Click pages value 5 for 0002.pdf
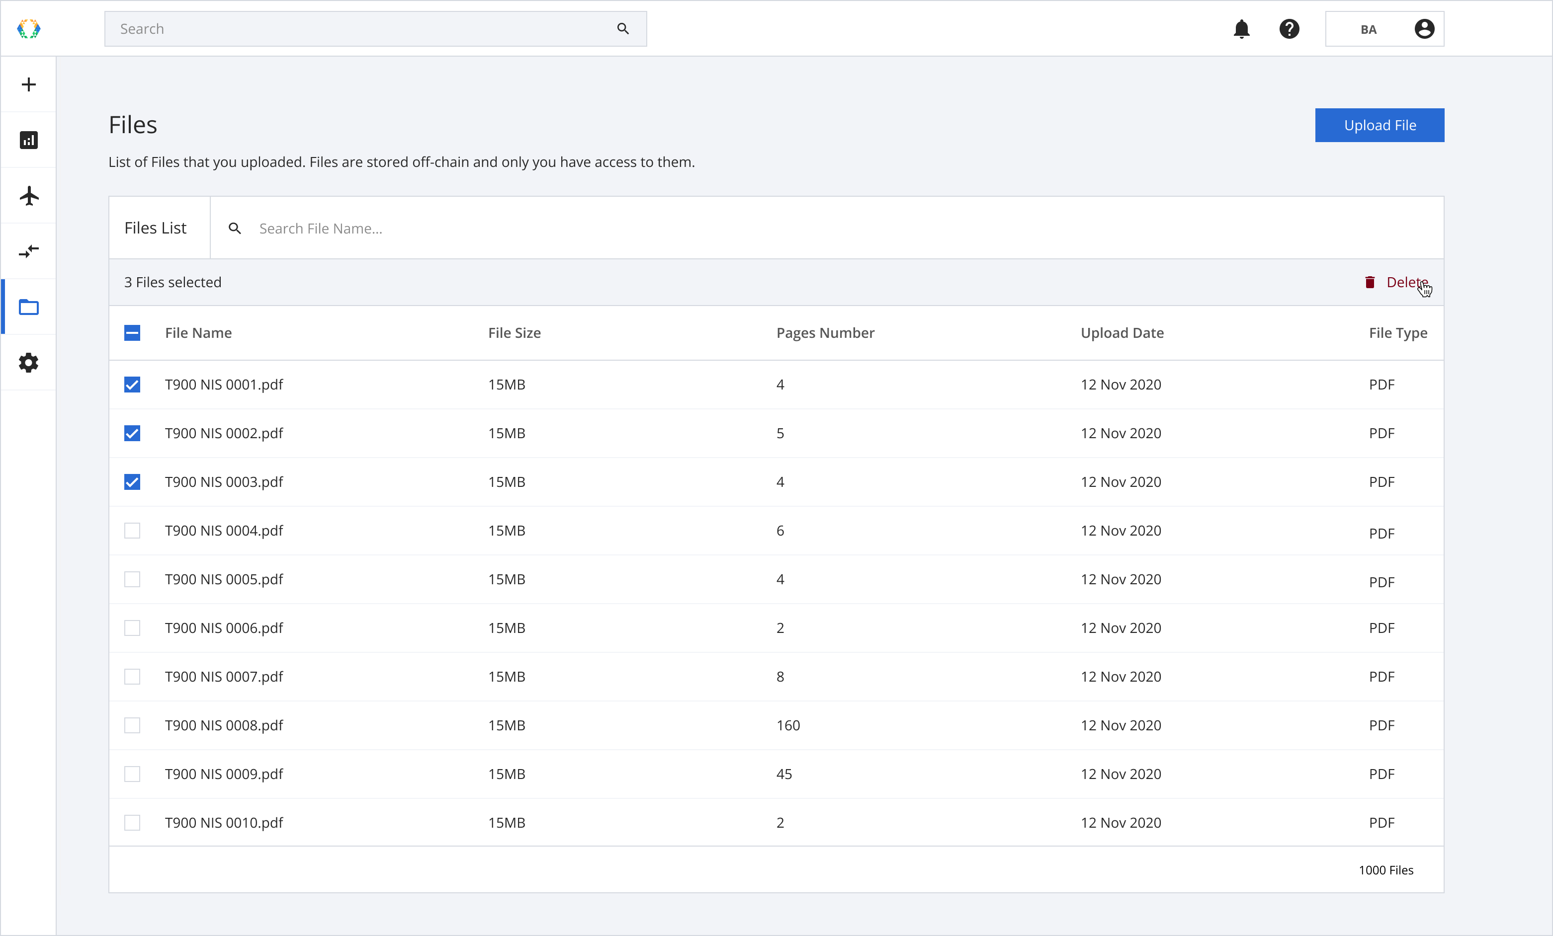This screenshot has height=936, width=1553. pos(779,433)
